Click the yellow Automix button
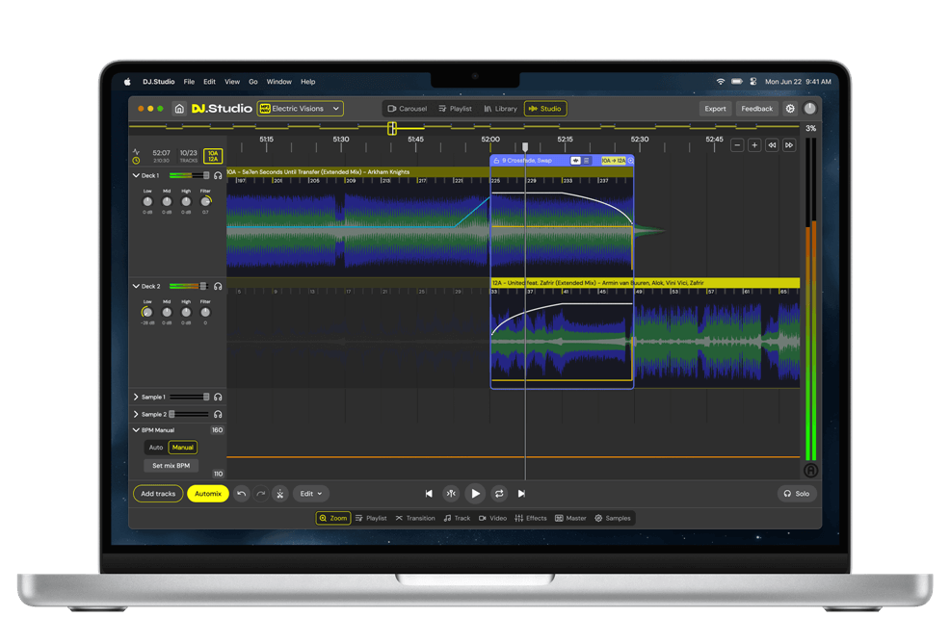 click(x=207, y=494)
